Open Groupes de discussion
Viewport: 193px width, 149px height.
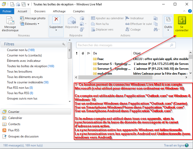pyautogui.click(x=21, y=136)
